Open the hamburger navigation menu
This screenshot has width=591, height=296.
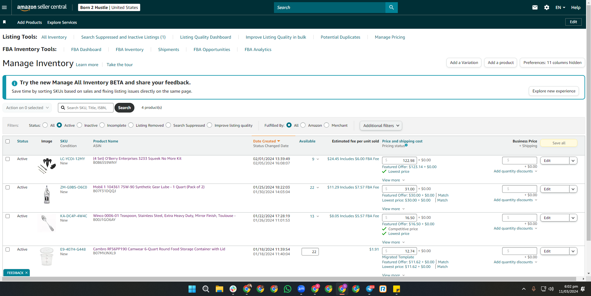[x=4, y=7]
